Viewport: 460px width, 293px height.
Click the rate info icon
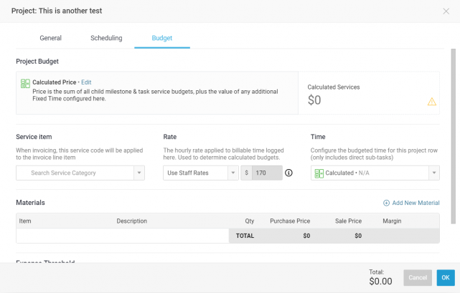[x=289, y=173]
